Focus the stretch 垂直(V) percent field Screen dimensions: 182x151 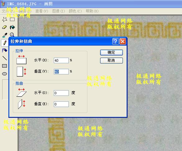(61, 72)
